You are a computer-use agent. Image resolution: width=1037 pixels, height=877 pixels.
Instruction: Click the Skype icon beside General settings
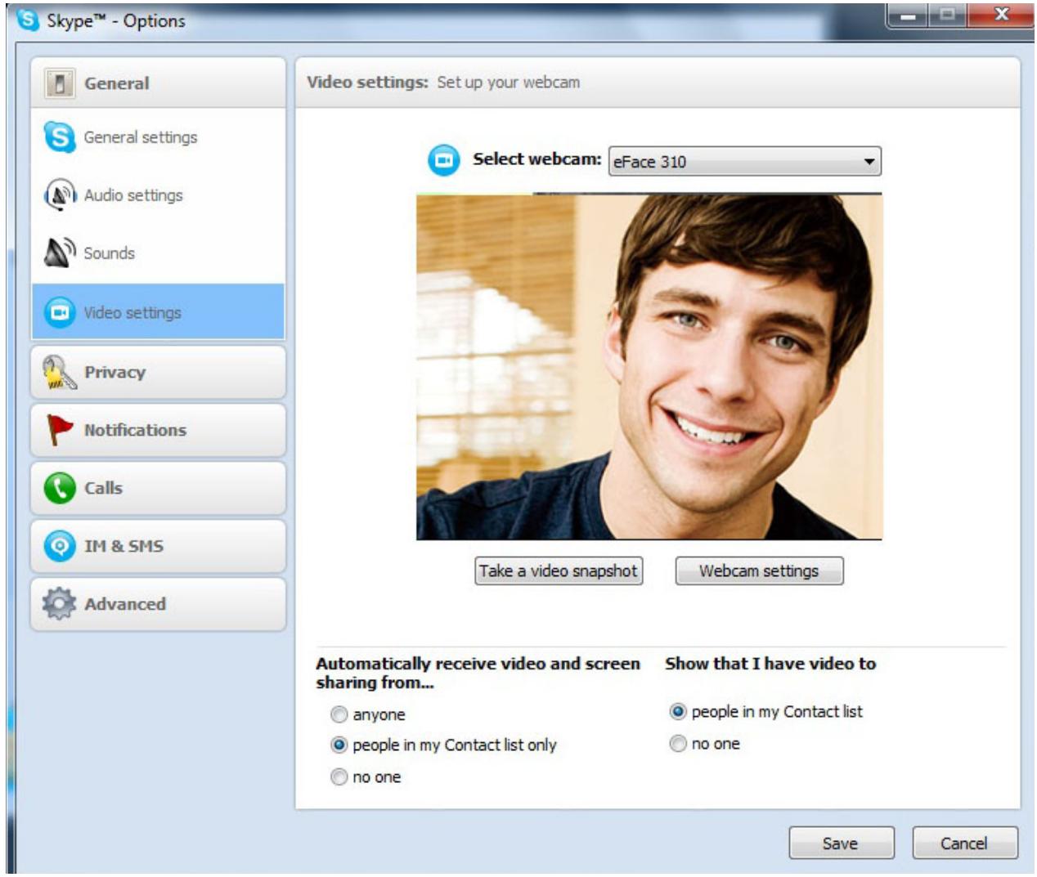click(x=60, y=136)
